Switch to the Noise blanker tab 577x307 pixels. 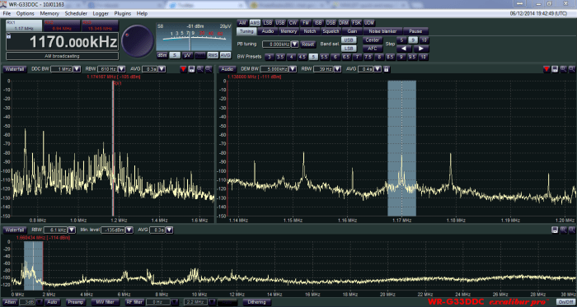[x=382, y=31]
